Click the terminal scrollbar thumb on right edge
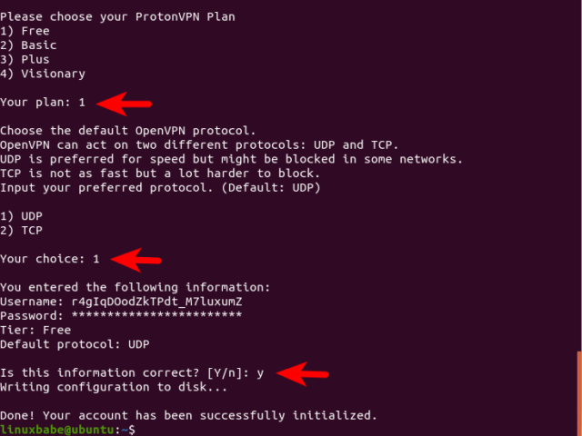 point(578,391)
